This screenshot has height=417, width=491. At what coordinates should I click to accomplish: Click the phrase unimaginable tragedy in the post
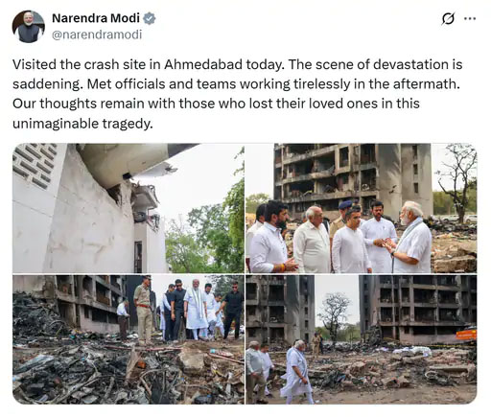[x=82, y=124]
